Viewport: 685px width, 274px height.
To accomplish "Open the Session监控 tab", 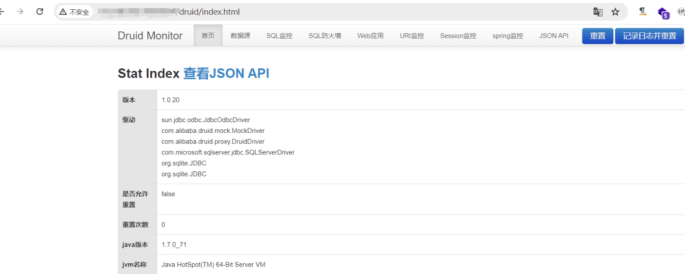I will click(x=458, y=36).
